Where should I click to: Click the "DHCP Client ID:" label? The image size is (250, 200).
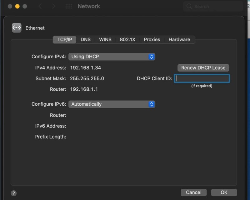(154, 79)
